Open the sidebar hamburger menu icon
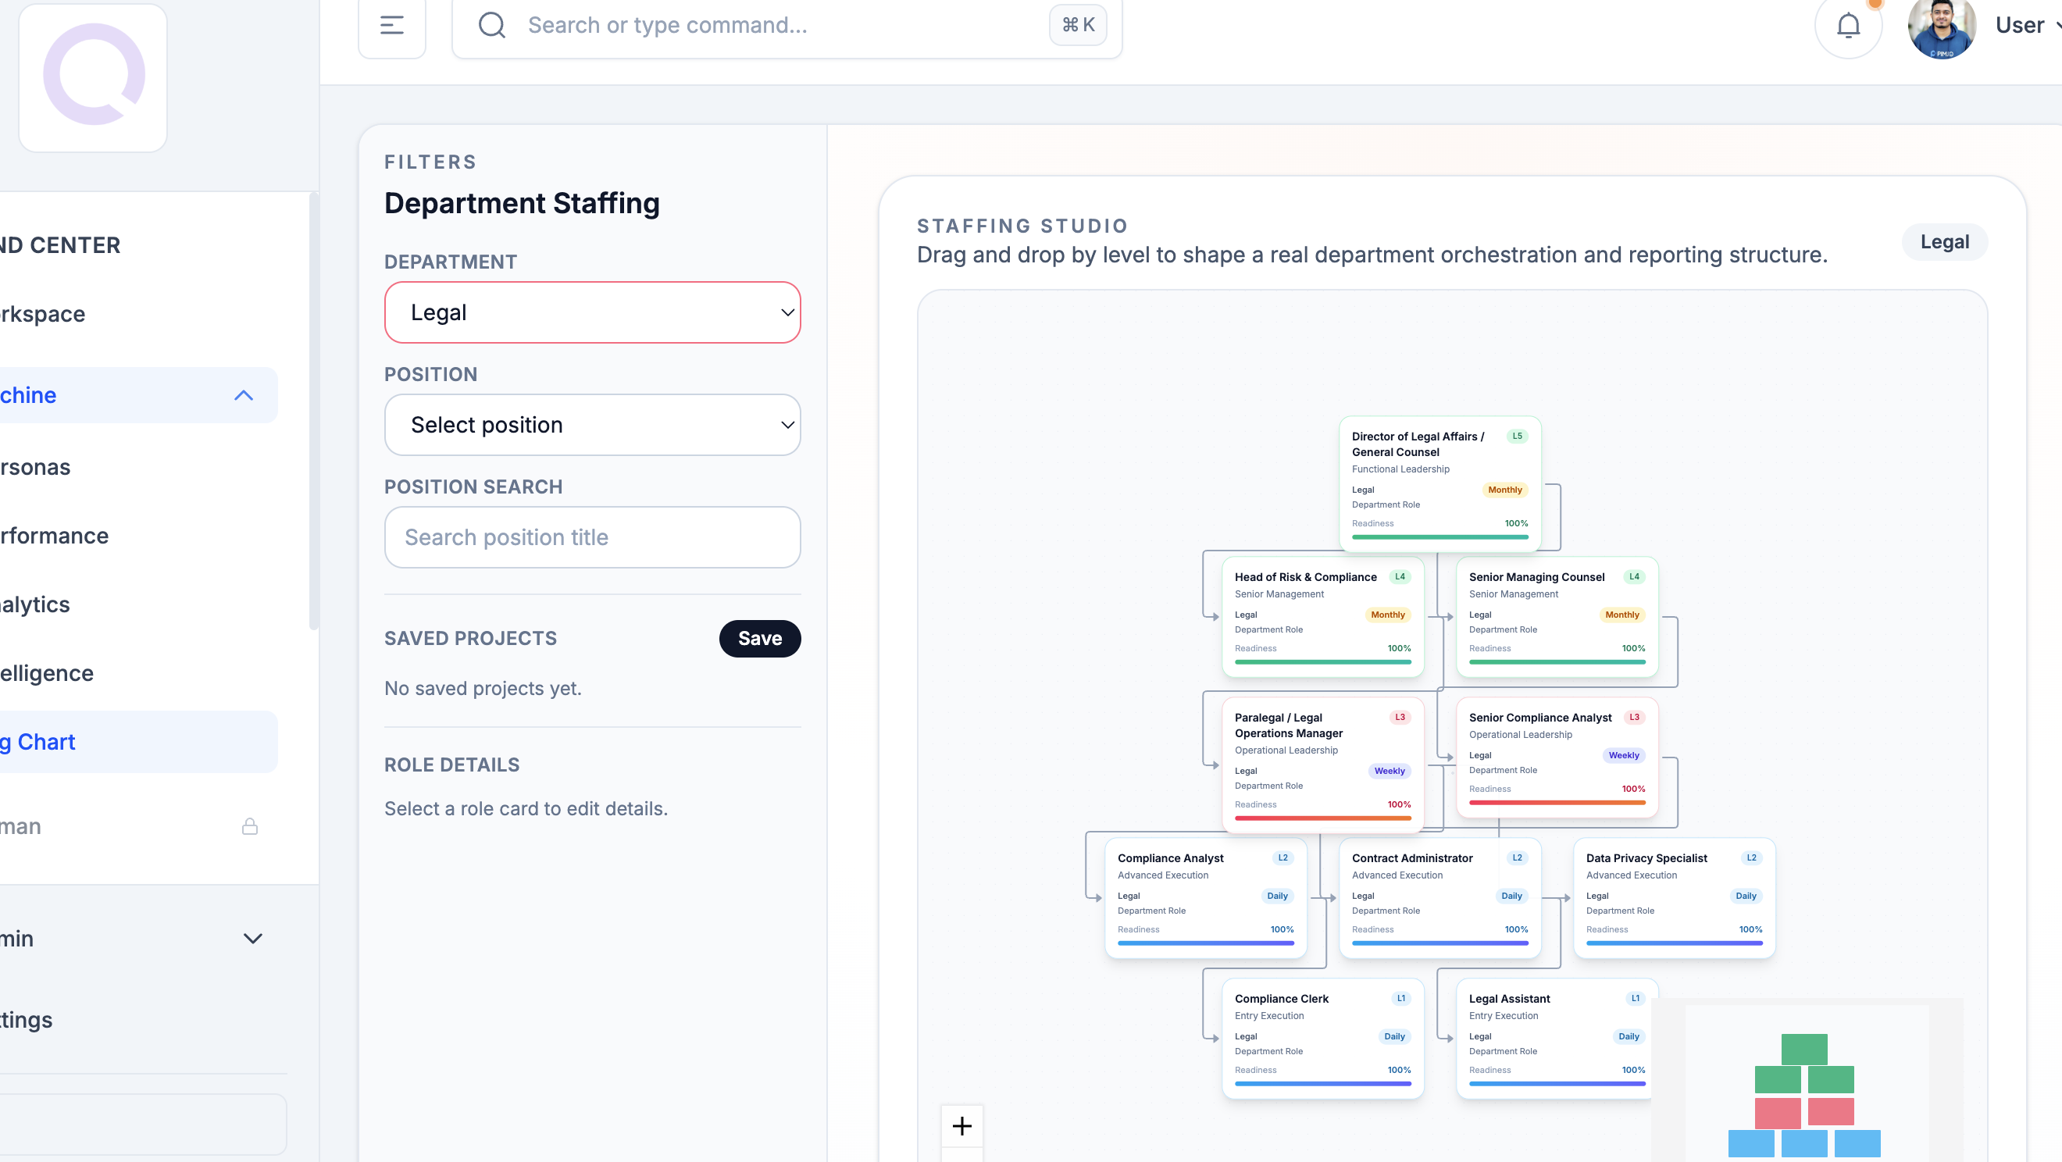 pos(391,25)
